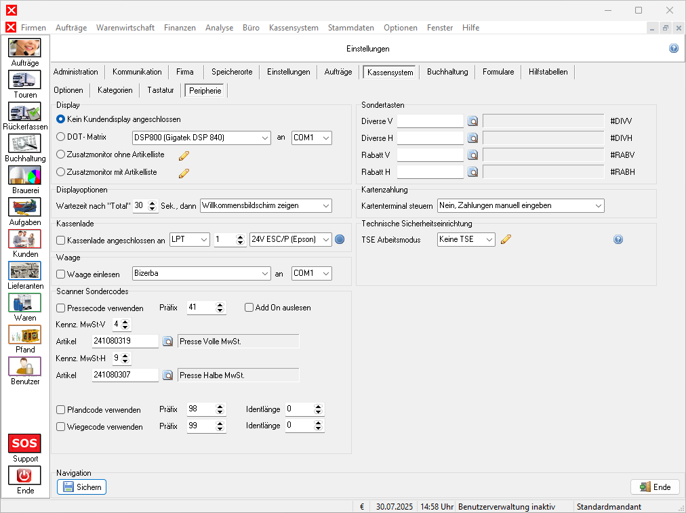Select DOT-Matrix display radio button

(x=61, y=138)
